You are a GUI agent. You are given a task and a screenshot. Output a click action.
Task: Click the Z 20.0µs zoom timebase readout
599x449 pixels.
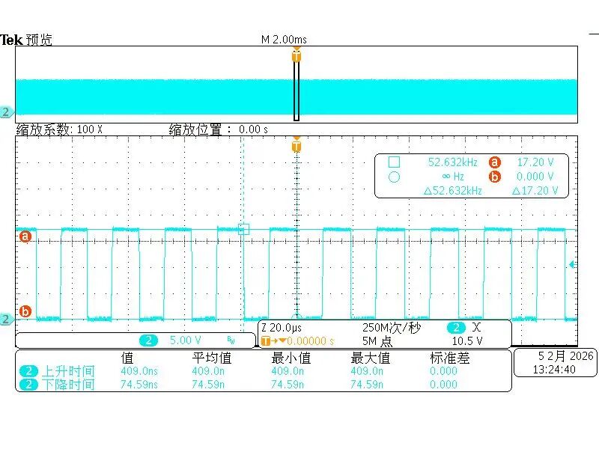coord(282,328)
